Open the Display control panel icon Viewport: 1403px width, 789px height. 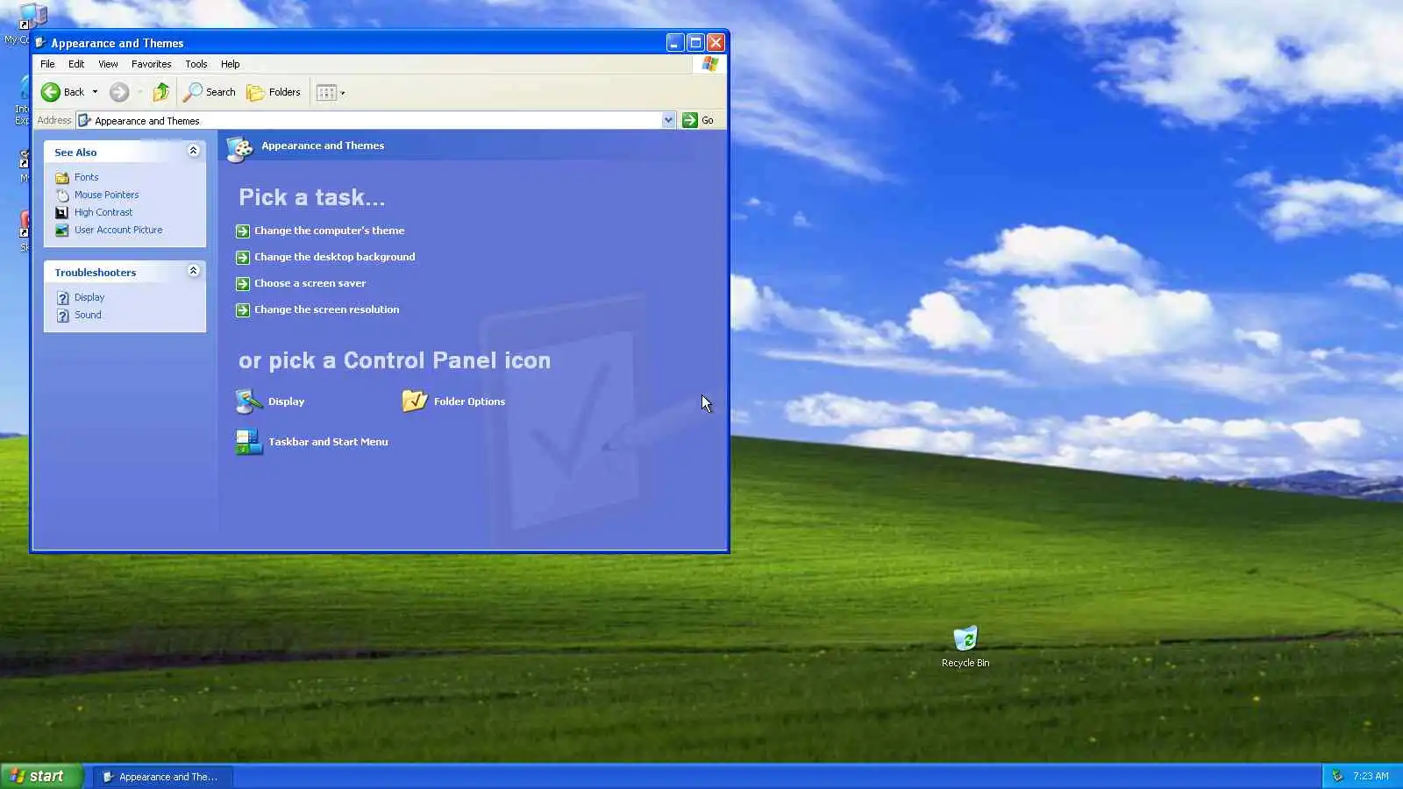(x=270, y=402)
